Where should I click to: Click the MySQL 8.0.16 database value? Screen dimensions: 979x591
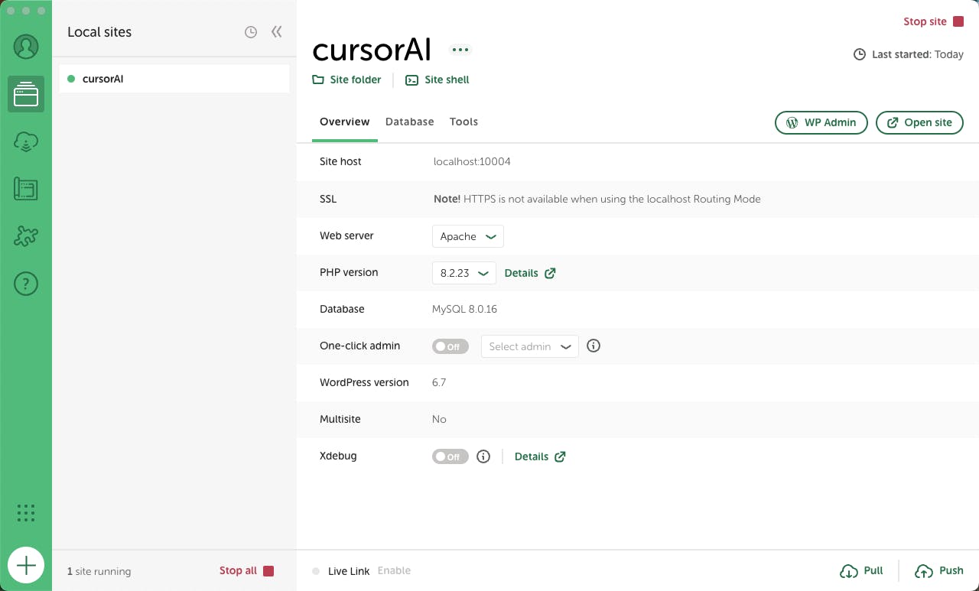point(464,309)
